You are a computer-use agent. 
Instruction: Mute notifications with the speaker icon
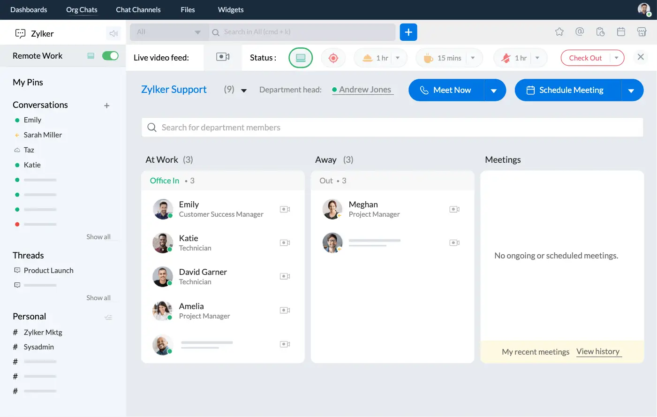click(113, 33)
